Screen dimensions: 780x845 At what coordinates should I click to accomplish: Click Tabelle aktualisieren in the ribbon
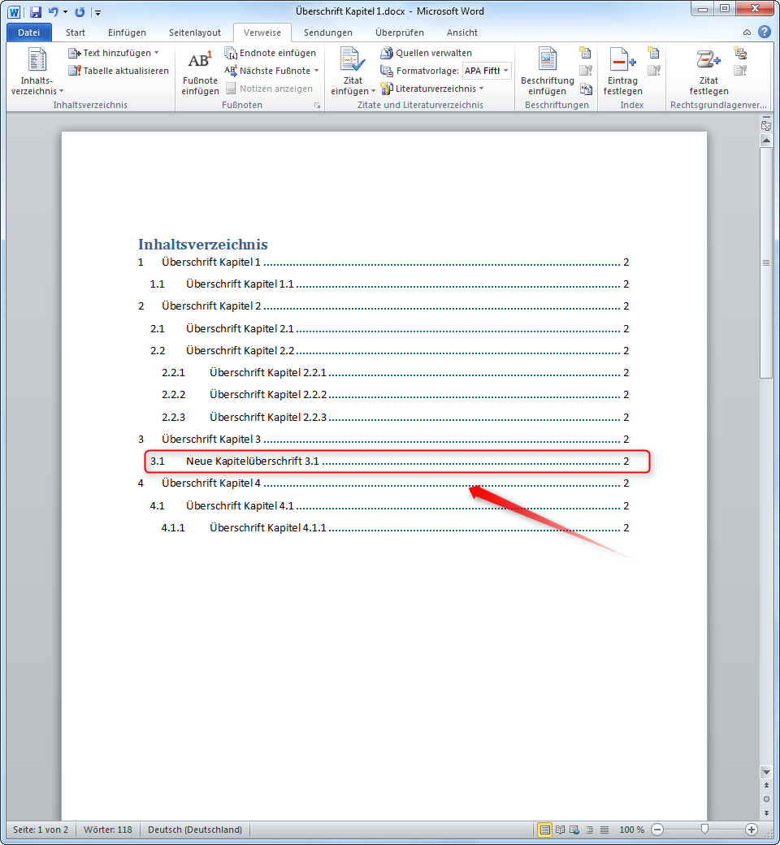[119, 71]
